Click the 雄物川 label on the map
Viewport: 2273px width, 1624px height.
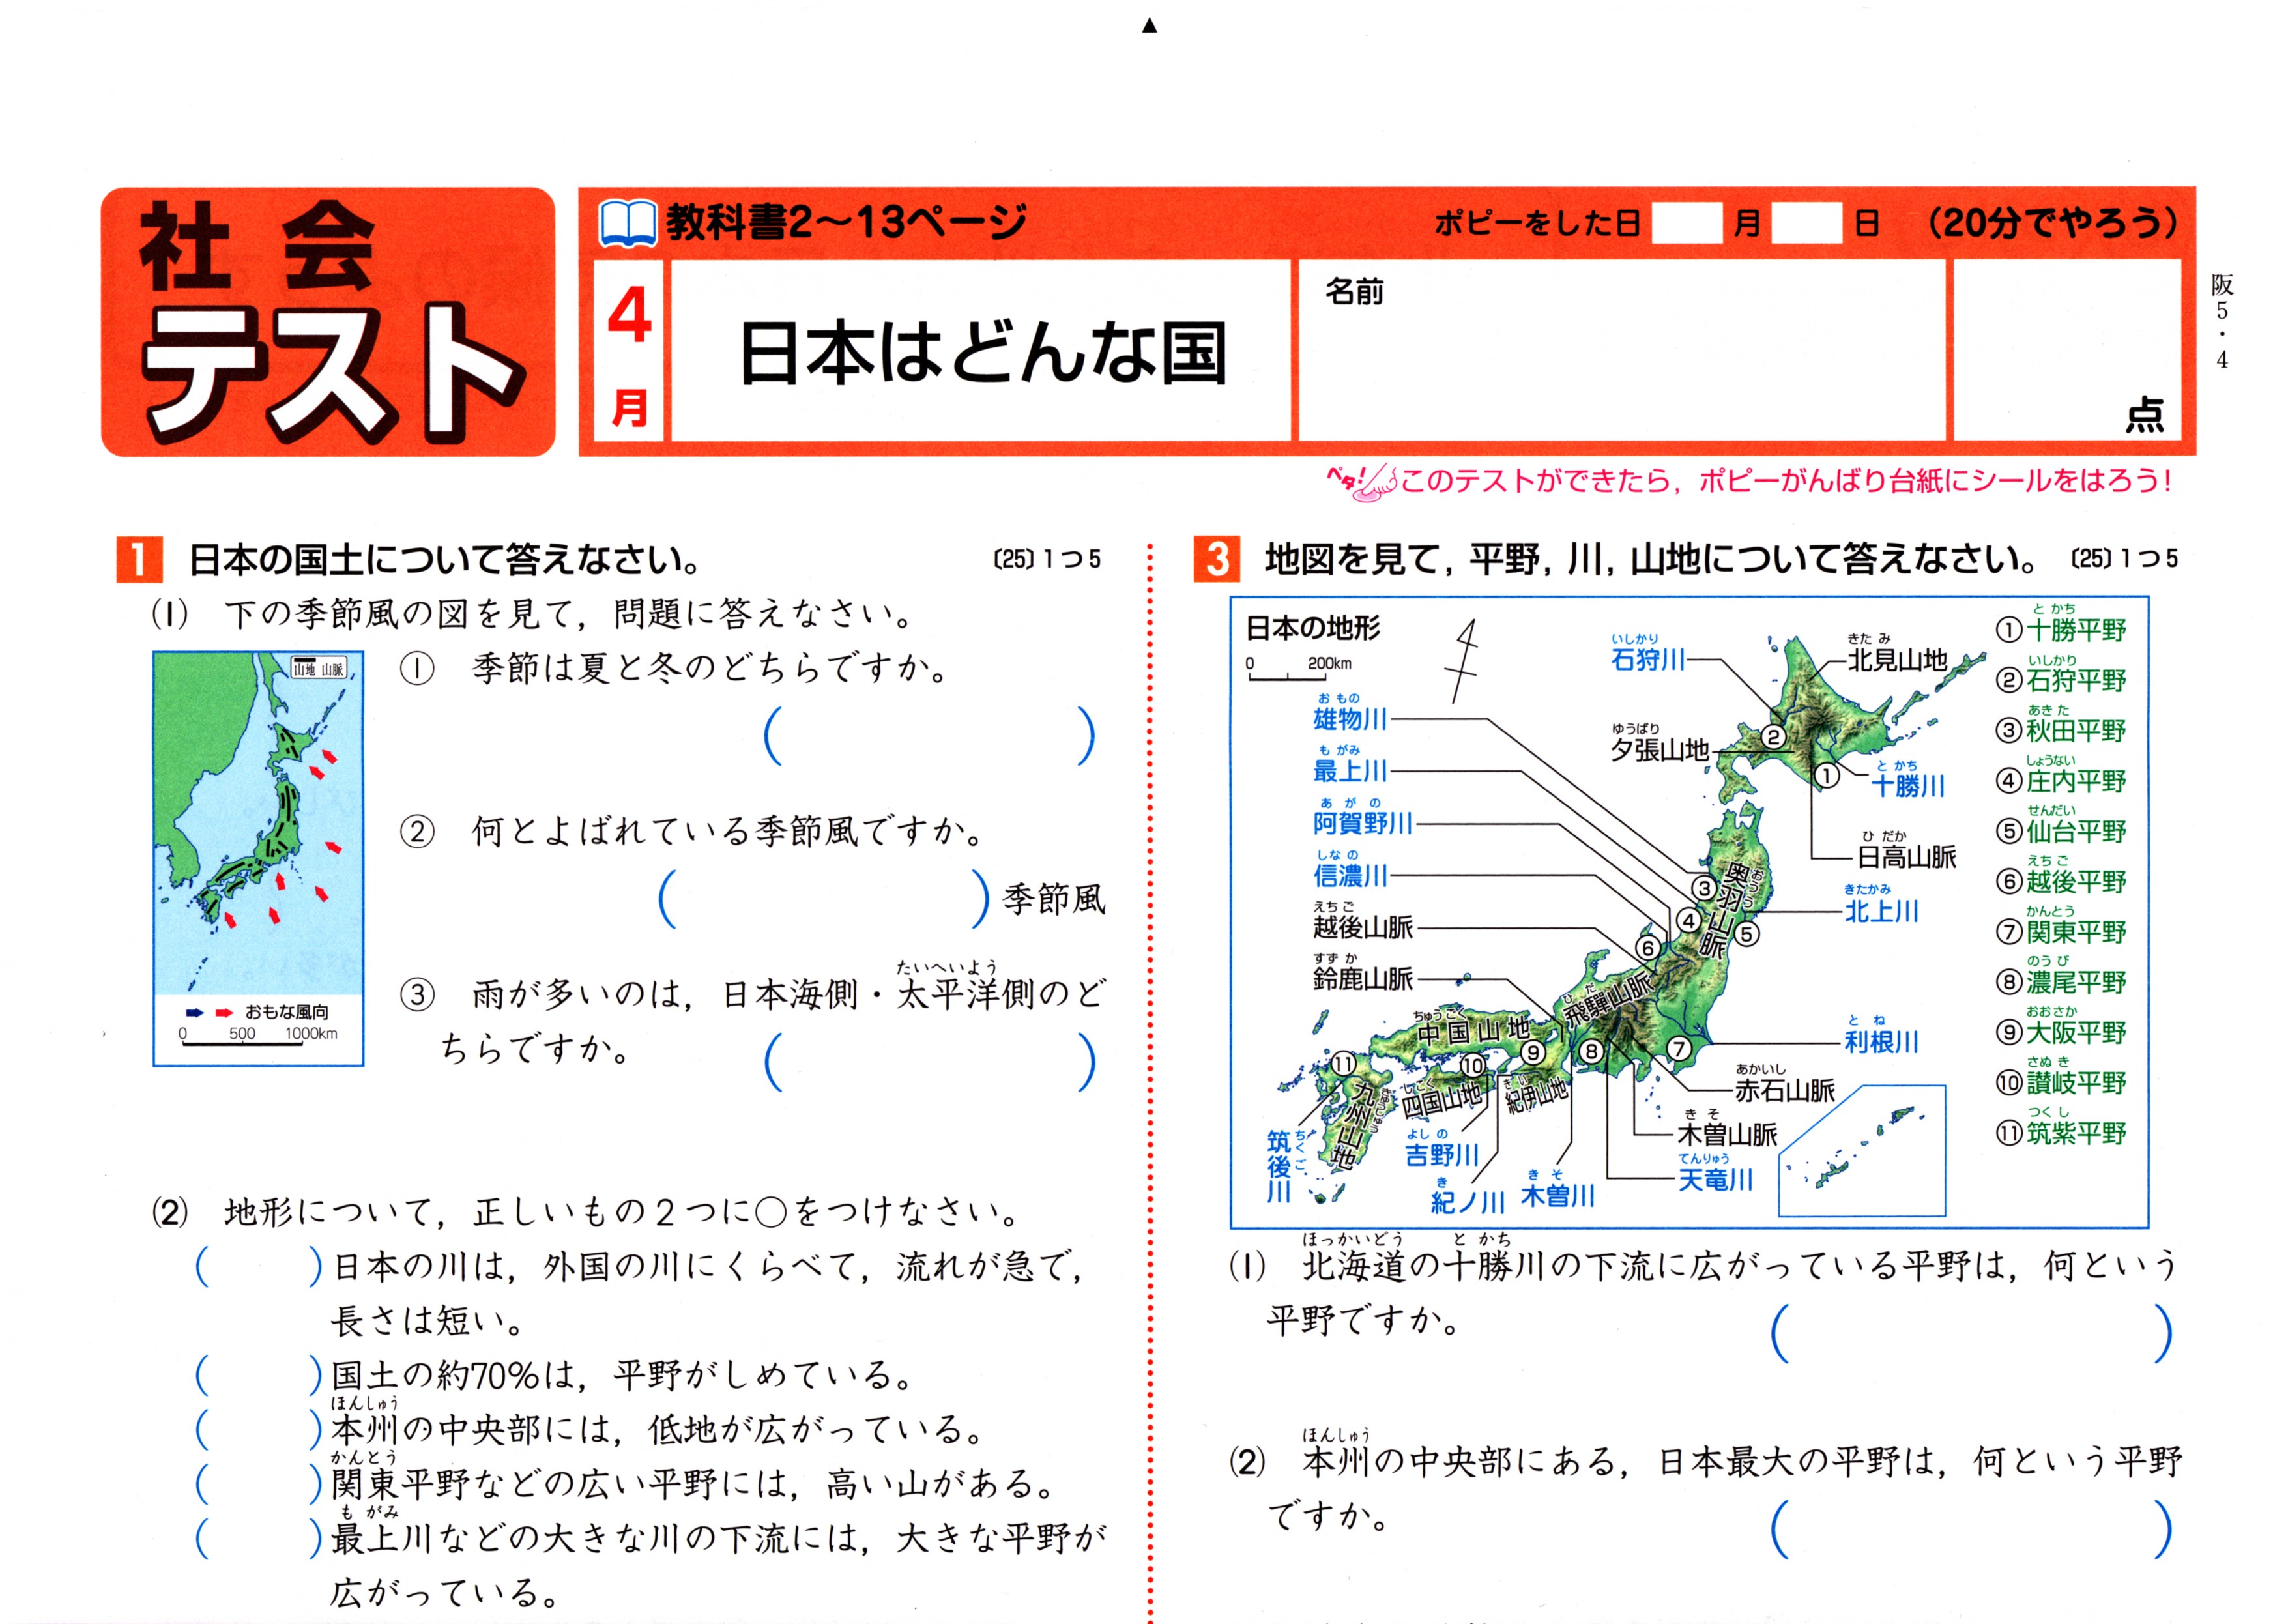click(1350, 712)
